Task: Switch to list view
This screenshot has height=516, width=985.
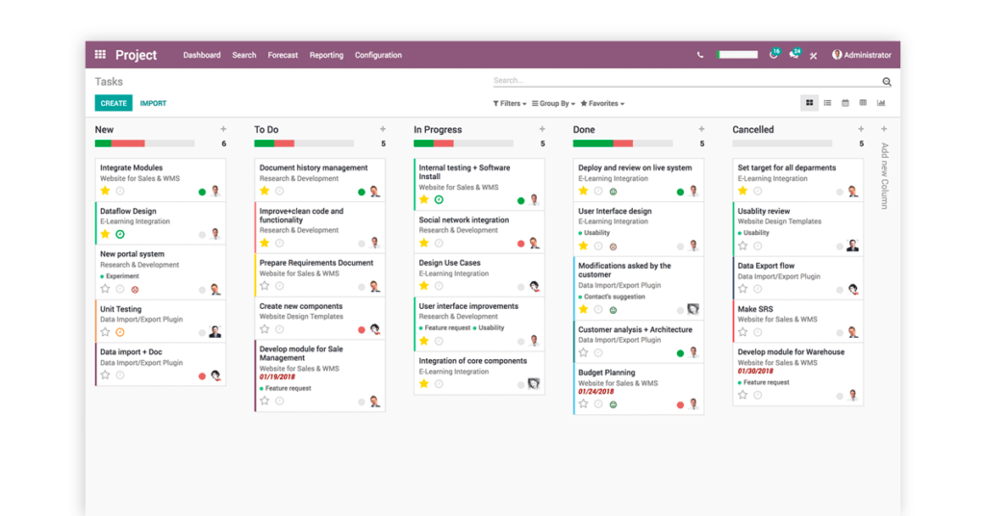Action: pos(827,103)
